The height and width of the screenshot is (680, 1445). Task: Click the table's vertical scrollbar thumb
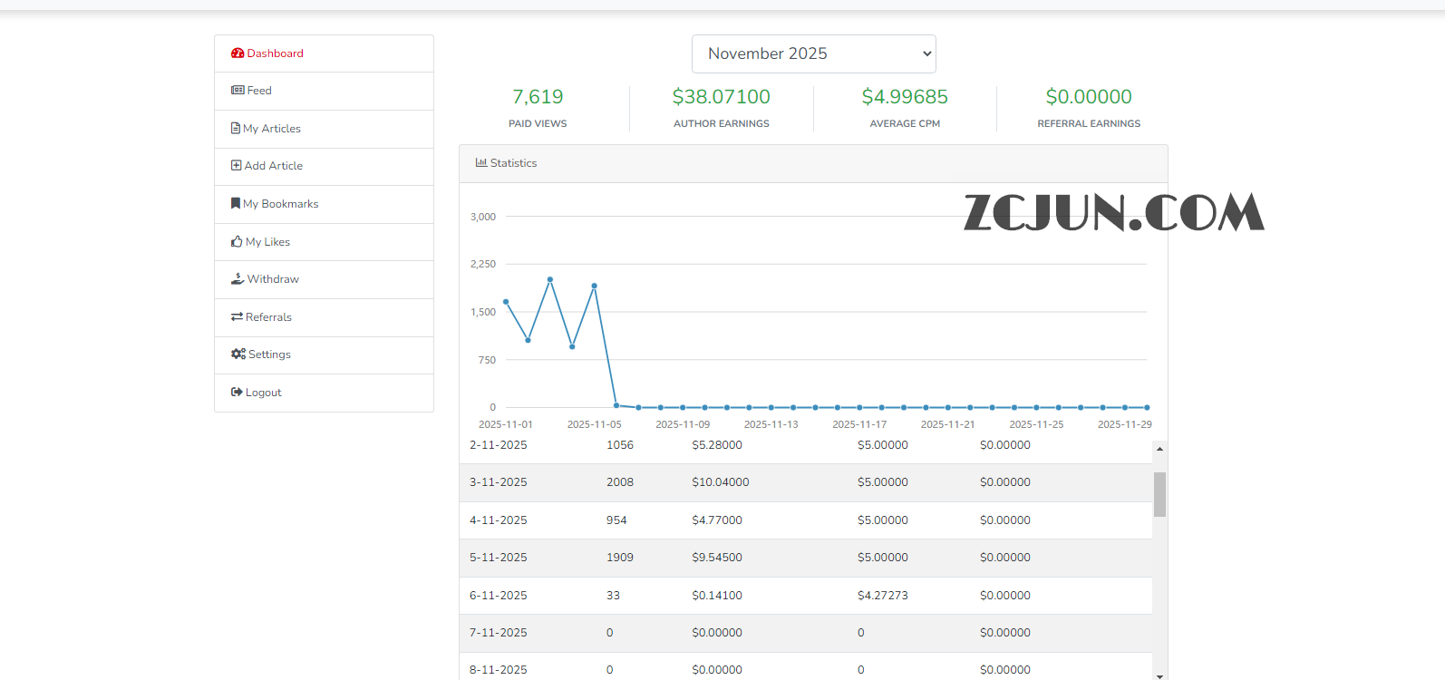coord(1159,494)
